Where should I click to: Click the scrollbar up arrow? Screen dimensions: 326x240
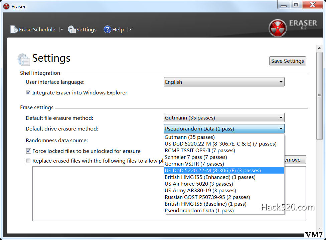(x=319, y=48)
